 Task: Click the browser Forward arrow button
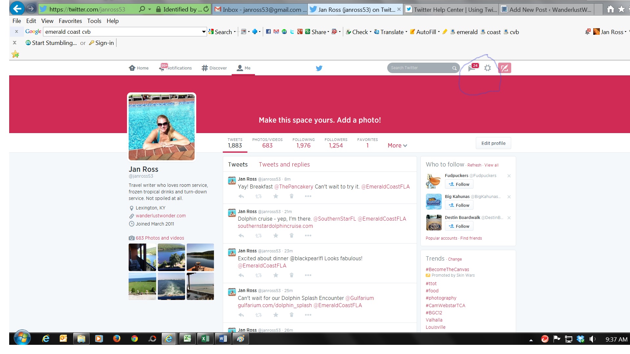[x=31, y=9]
